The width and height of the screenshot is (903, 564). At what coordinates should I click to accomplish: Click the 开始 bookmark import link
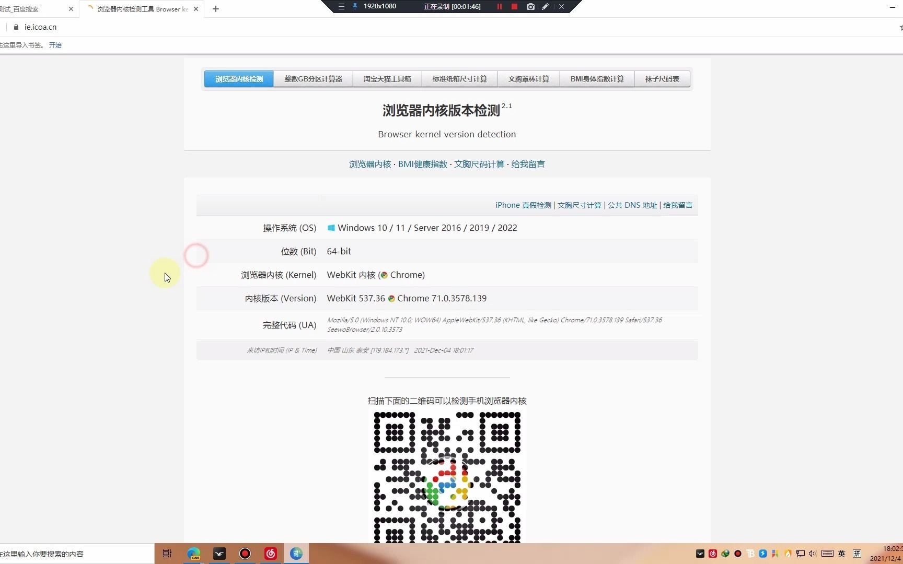[x=55, y=45]
